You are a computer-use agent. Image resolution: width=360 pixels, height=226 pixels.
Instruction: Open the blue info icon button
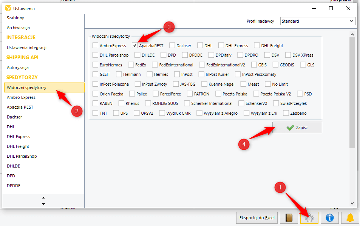(330, 217)
